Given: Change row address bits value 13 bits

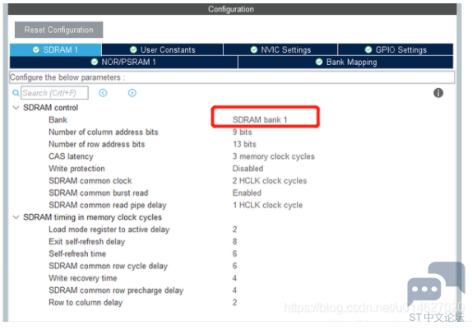Looking at the screenshot, I should tap(244, 144).
